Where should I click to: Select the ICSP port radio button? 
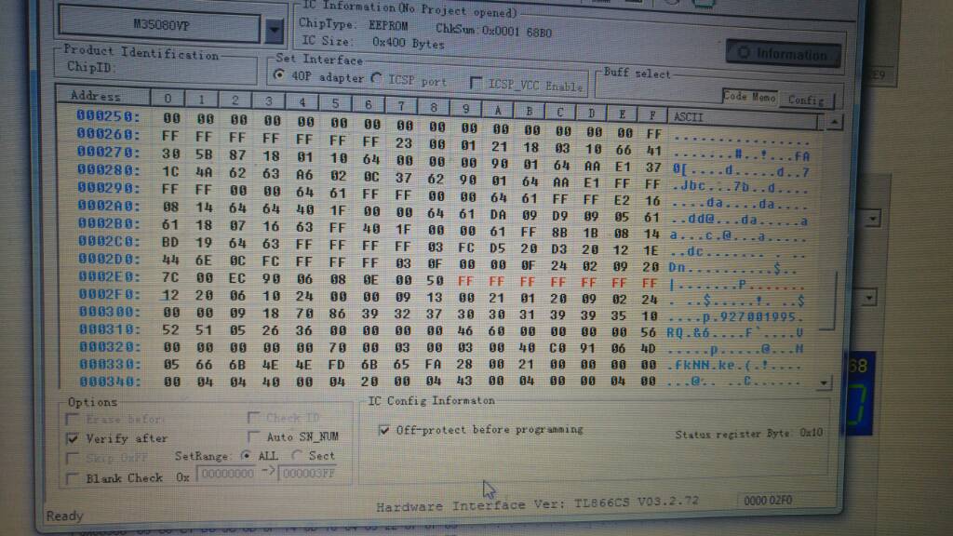coord(377,80)
